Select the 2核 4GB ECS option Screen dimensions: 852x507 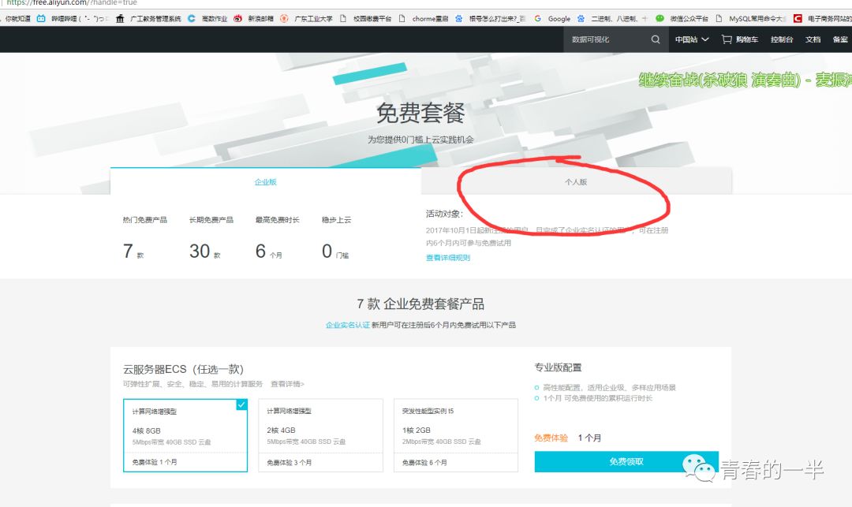click(320, 435)
